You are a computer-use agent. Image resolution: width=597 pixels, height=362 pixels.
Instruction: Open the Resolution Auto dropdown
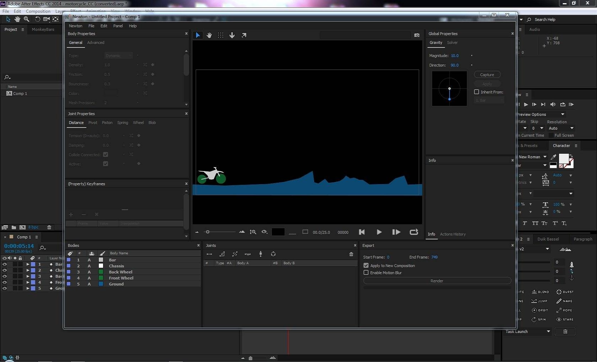pos(561,128)
